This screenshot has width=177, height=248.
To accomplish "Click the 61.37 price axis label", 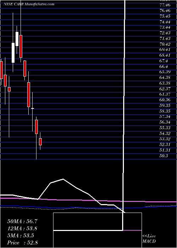I will coord(165,94).
